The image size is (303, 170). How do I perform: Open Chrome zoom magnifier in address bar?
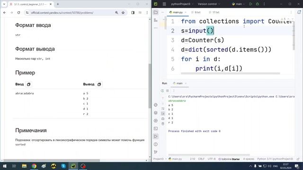tap(116, 13)
